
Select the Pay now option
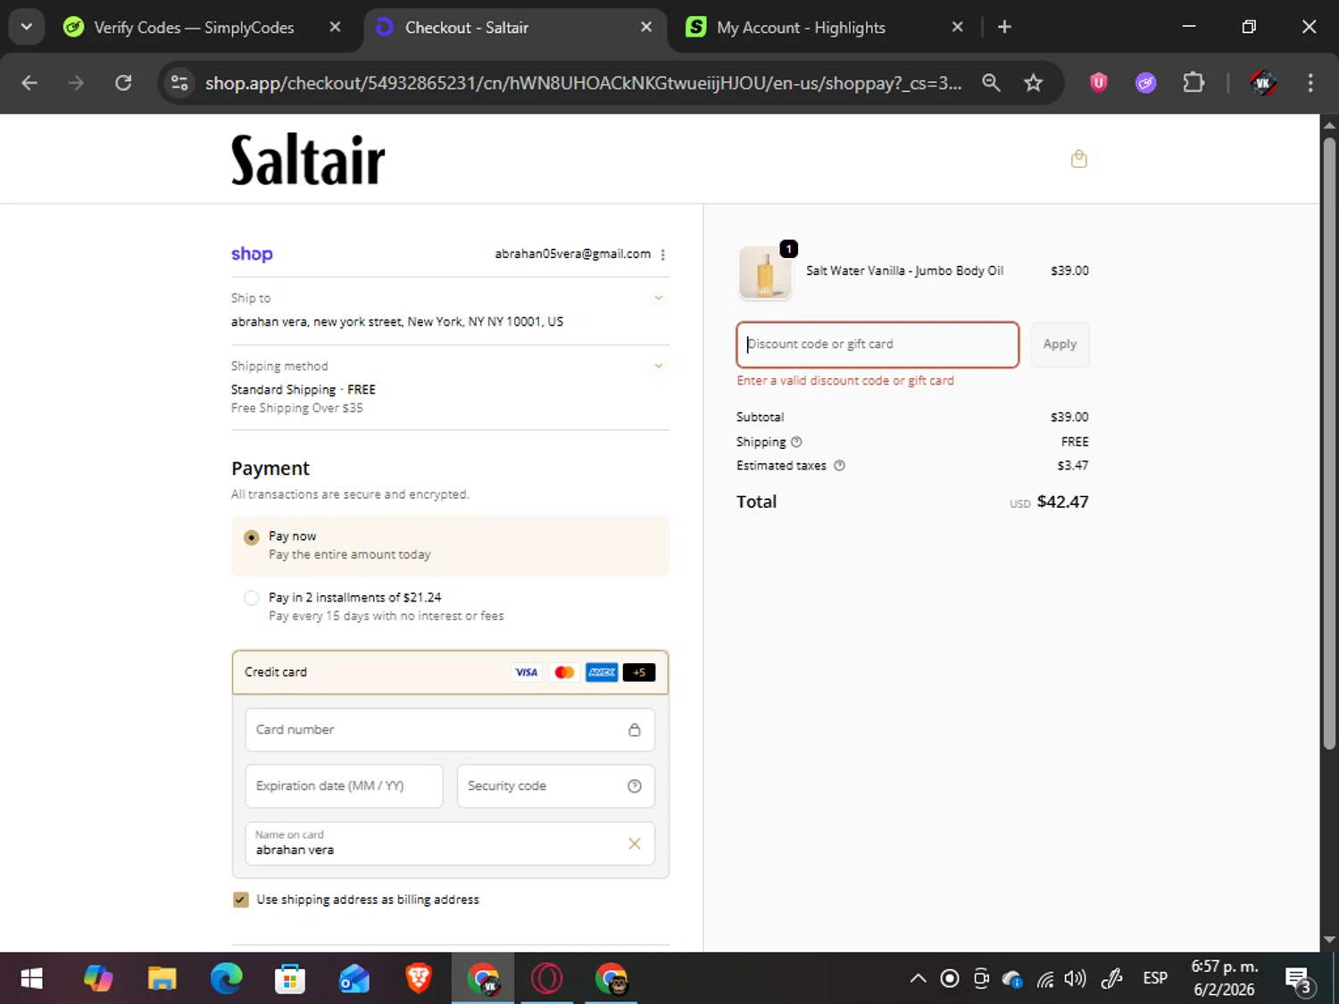[252, 537]
